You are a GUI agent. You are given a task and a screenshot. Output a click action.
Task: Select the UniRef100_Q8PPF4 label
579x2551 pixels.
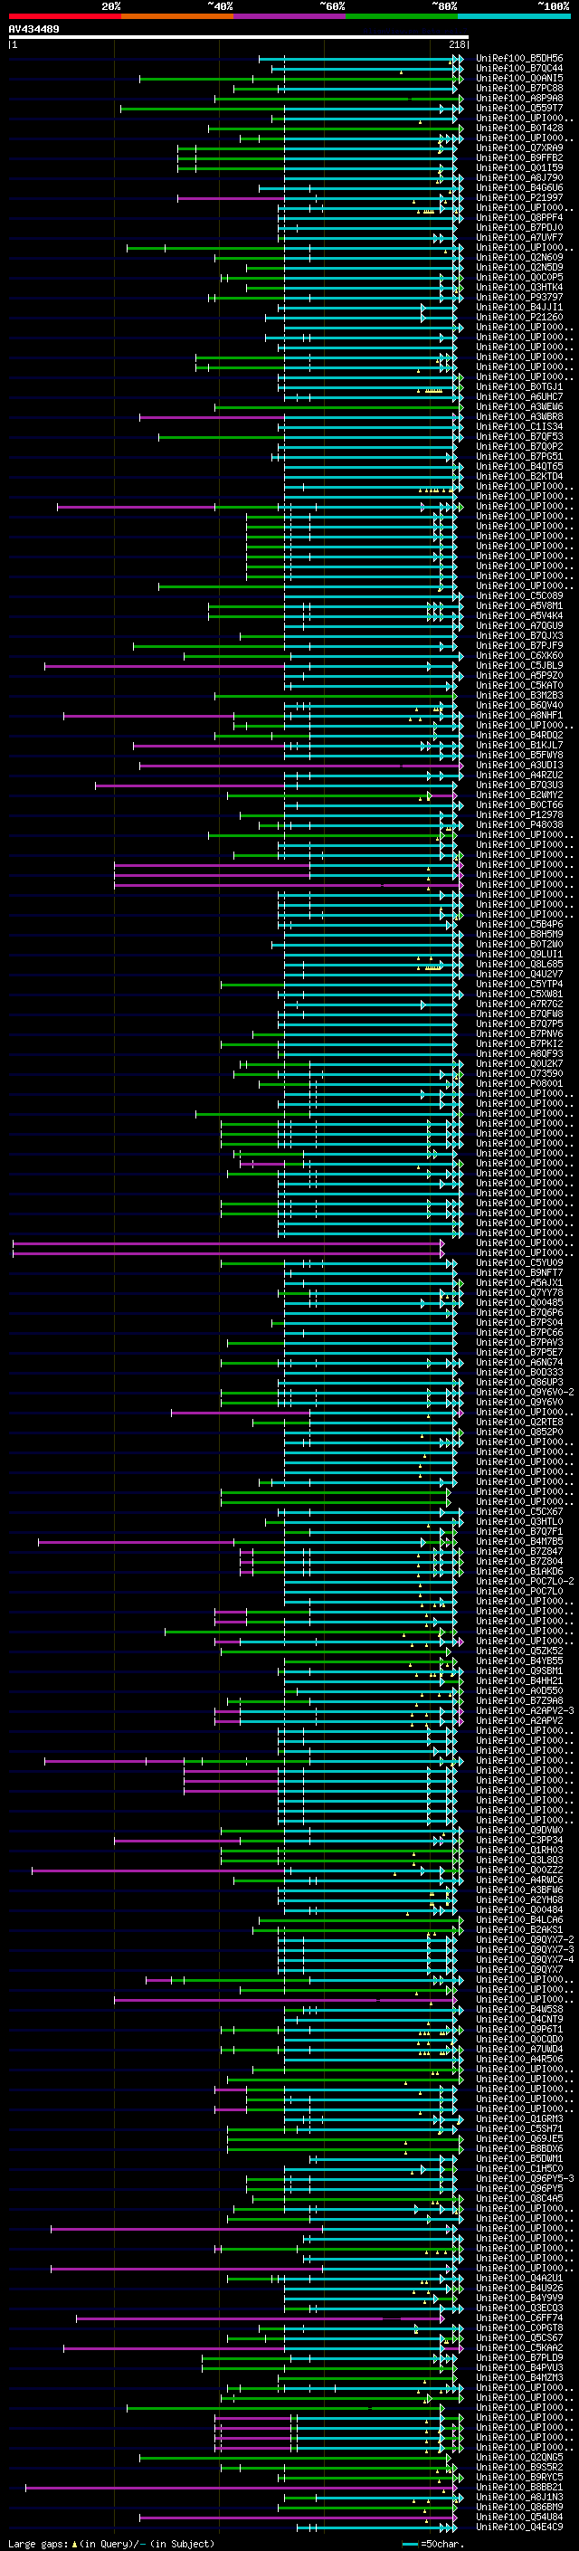tap(519, 218)
